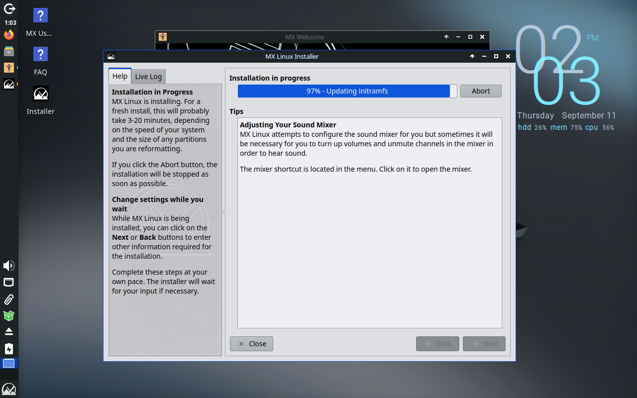
Task: Open the file manager panel icon
Action: 9,51
